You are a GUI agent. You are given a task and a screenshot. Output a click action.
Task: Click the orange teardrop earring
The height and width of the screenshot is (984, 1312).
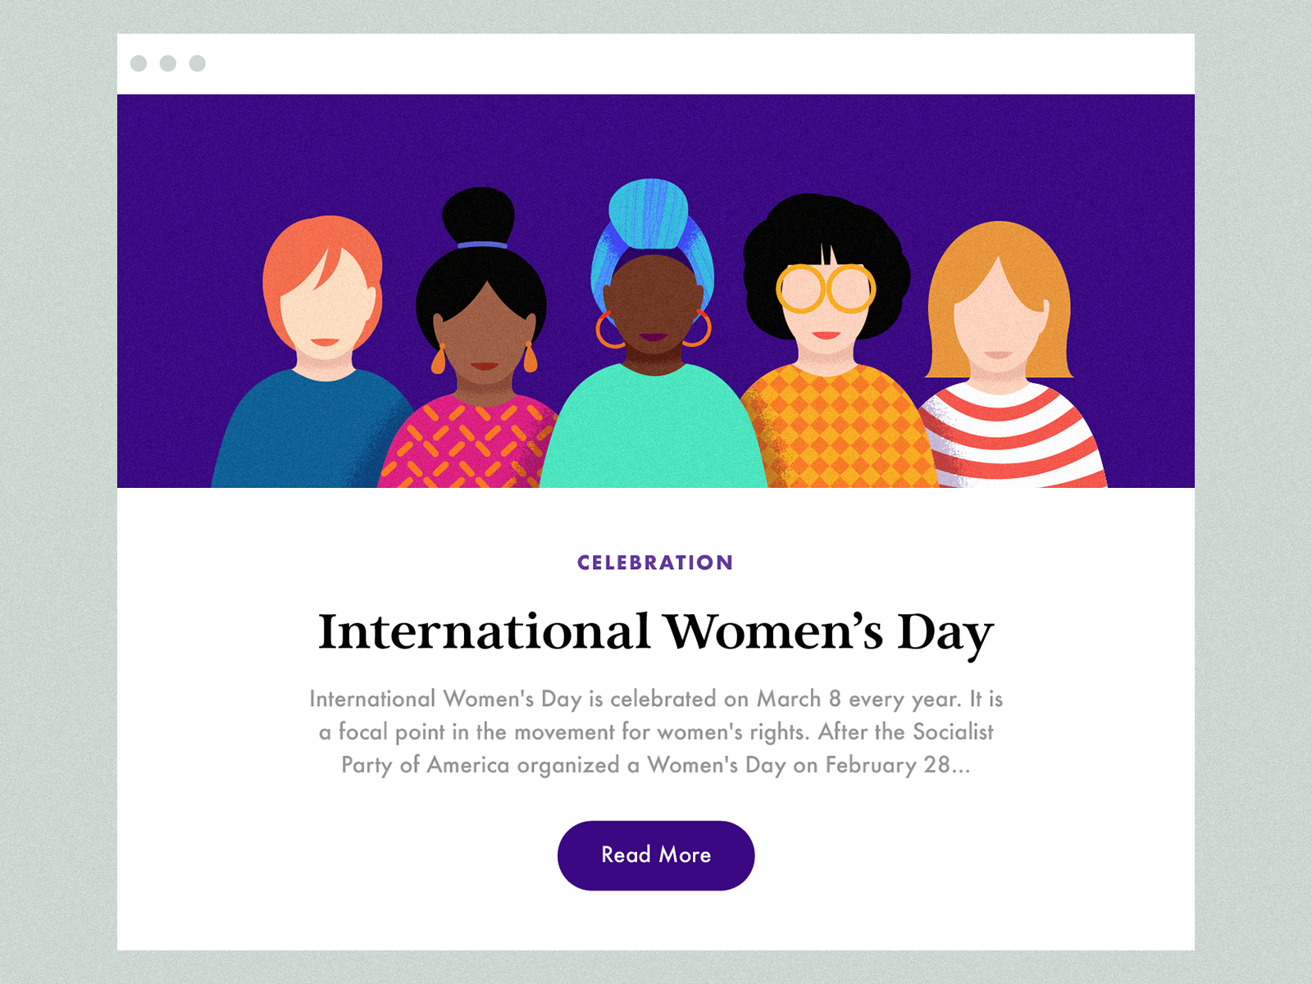439,359
